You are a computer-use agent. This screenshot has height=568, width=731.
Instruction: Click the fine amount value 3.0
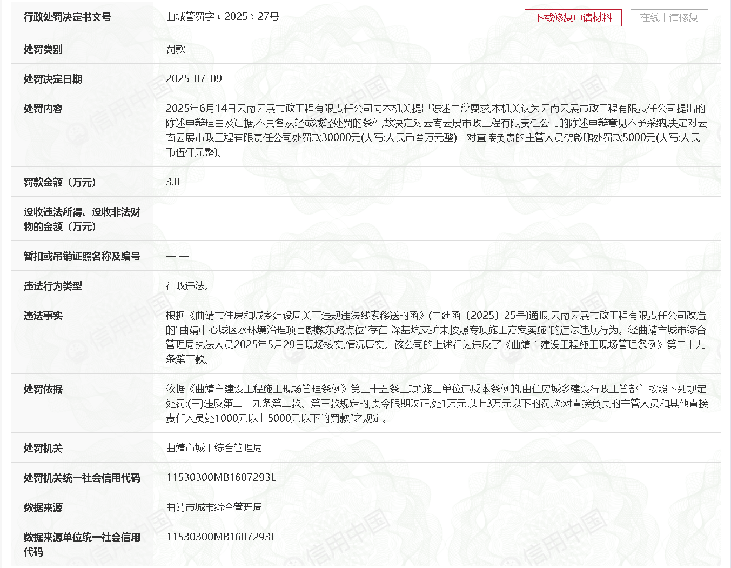(x=173, y=182)
